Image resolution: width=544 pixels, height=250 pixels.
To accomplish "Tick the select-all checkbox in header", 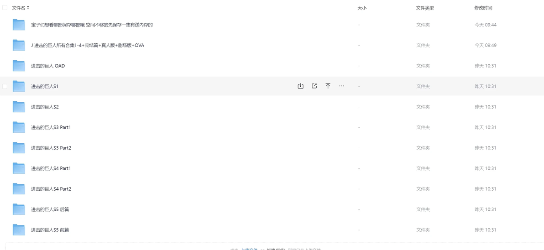I will click(5, 8).
